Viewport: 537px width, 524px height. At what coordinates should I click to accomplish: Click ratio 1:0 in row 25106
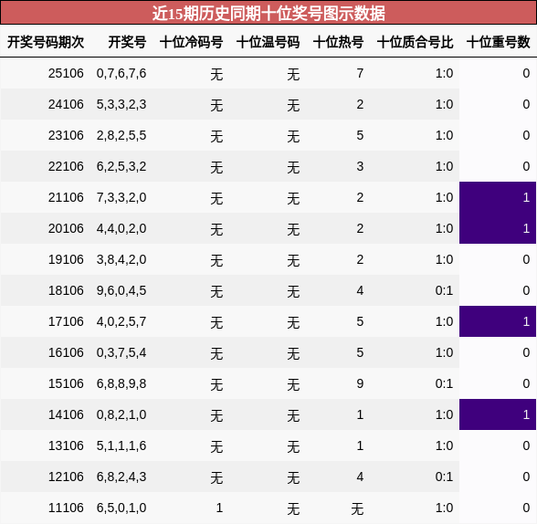pos(444,73)
